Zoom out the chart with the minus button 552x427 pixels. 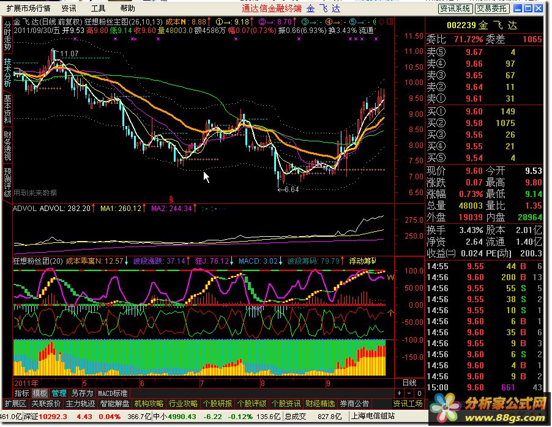[409, 393]
